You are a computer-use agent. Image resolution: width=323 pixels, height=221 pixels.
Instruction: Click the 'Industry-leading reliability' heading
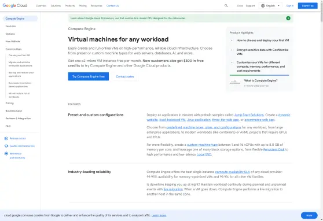pyautogui.click(x=89, y=172)
